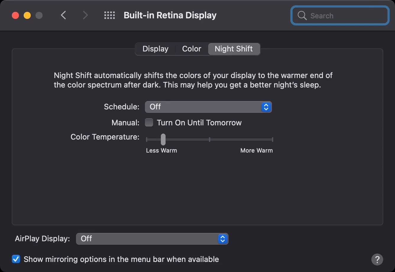Uncheck Show mirroring options in menu bar
The width and height of the screenshot is (395, 272).
click(x=16, y=259)
